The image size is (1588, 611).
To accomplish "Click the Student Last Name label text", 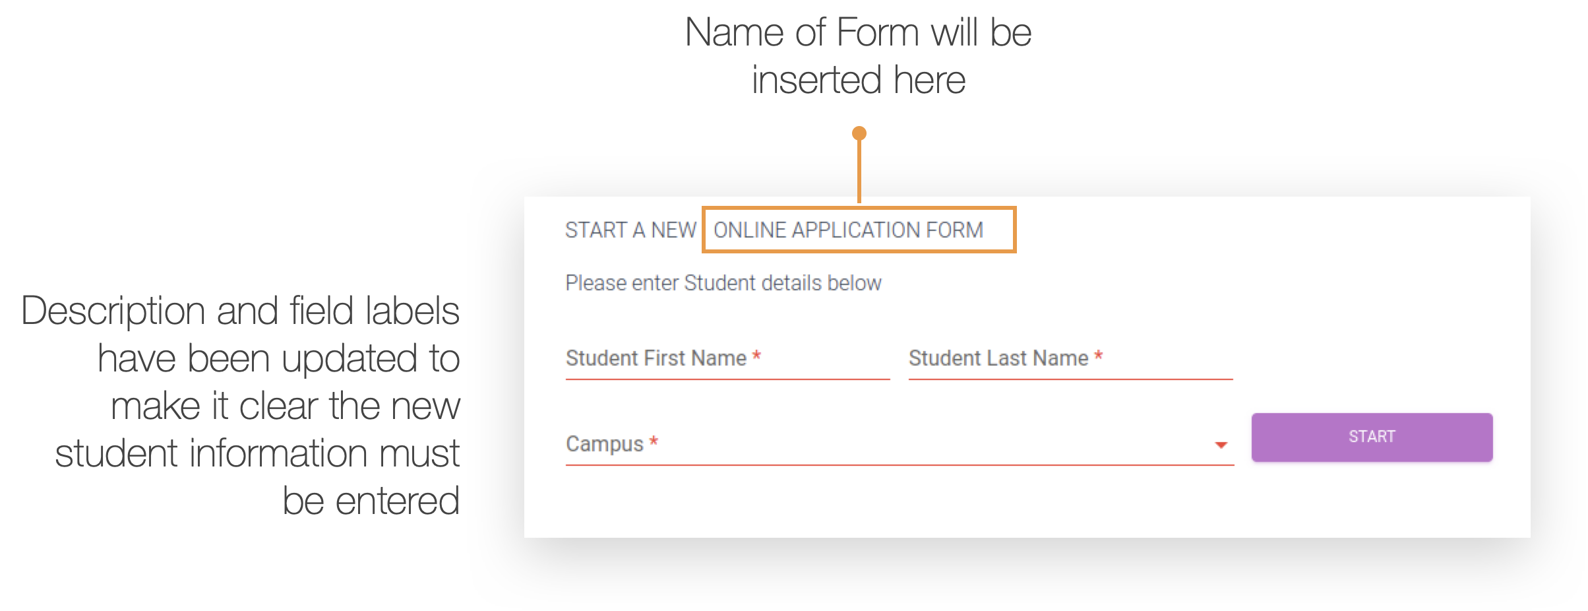I will pyautogui.click(x=998, y=358).
